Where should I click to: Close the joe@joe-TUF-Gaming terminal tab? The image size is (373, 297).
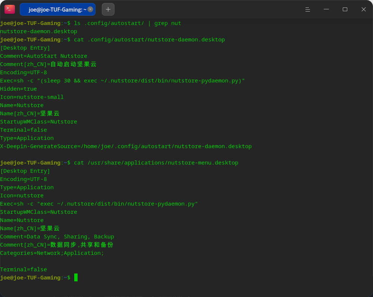[x=90, y=9]
